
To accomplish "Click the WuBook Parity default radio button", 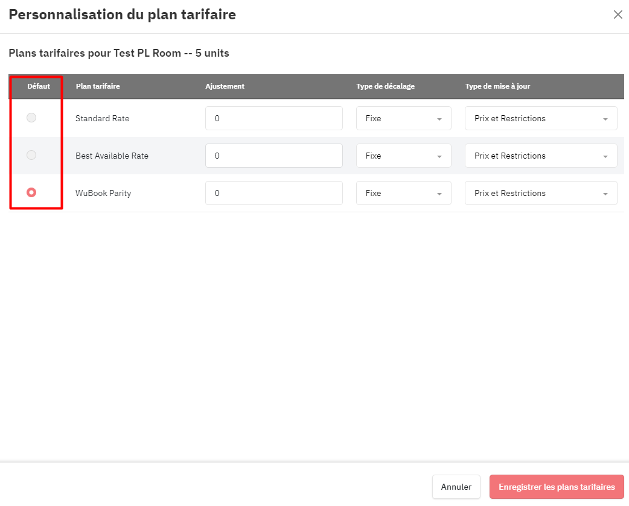I will (x=31, y=192).
